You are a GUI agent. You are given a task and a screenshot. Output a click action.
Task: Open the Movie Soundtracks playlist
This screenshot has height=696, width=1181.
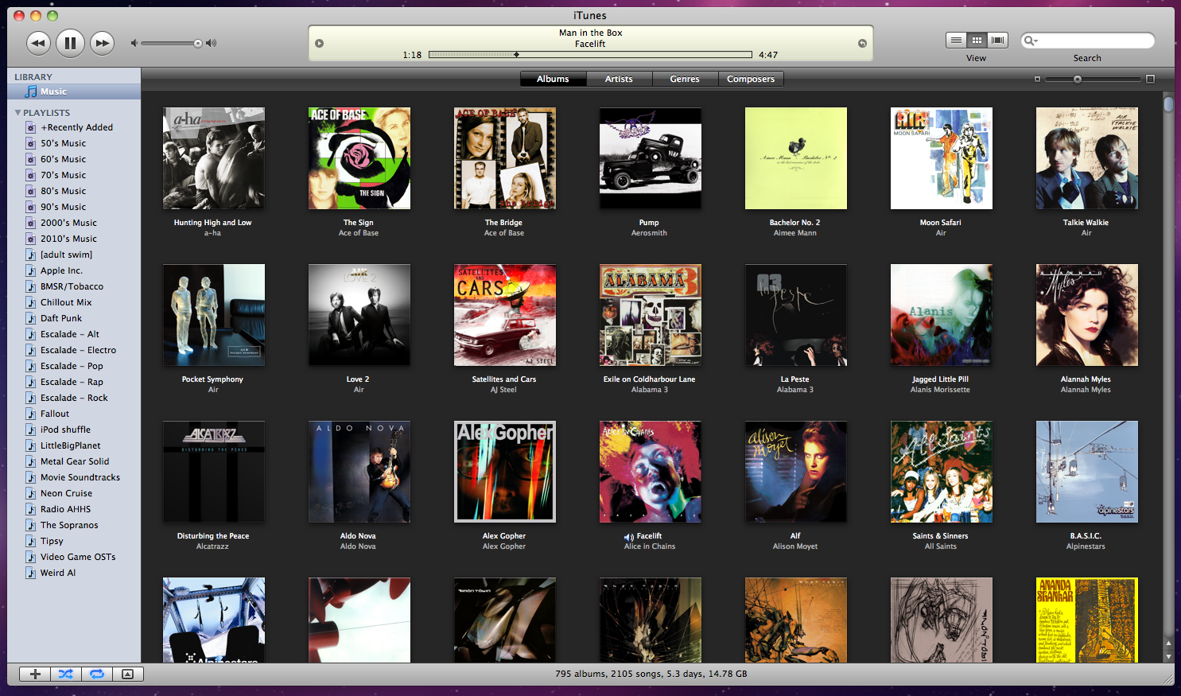coord(74,477)
